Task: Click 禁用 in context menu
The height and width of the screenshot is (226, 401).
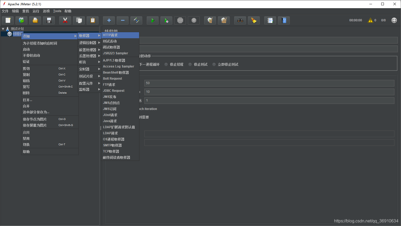Action: coord(50,138)
